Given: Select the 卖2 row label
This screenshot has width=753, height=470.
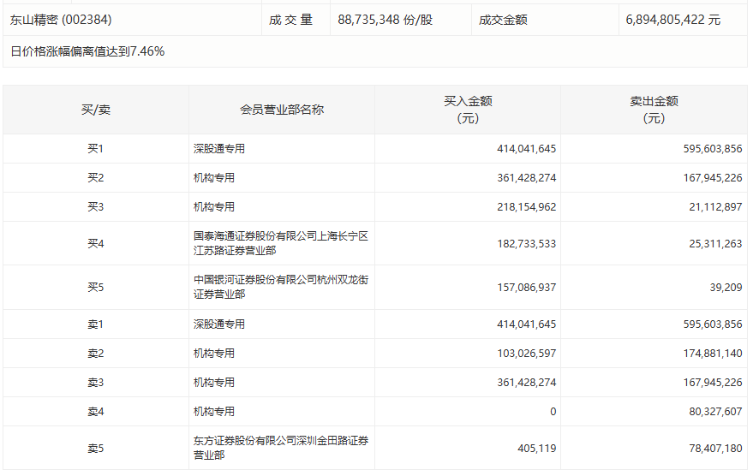Looking at the screenshot, I should click(x=96, y=354).
